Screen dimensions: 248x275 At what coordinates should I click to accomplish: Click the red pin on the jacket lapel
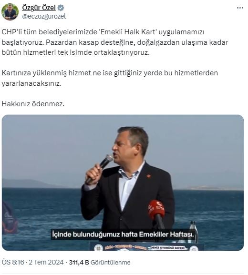[x=148, y=176]
